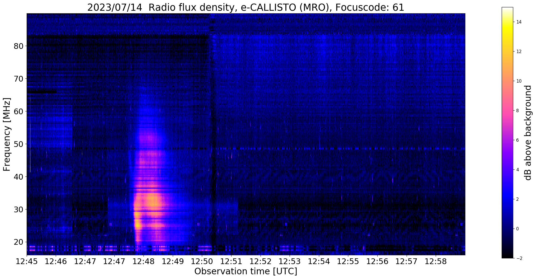
Task: Click the colorbar tick label 12
Action: point(518,52)
